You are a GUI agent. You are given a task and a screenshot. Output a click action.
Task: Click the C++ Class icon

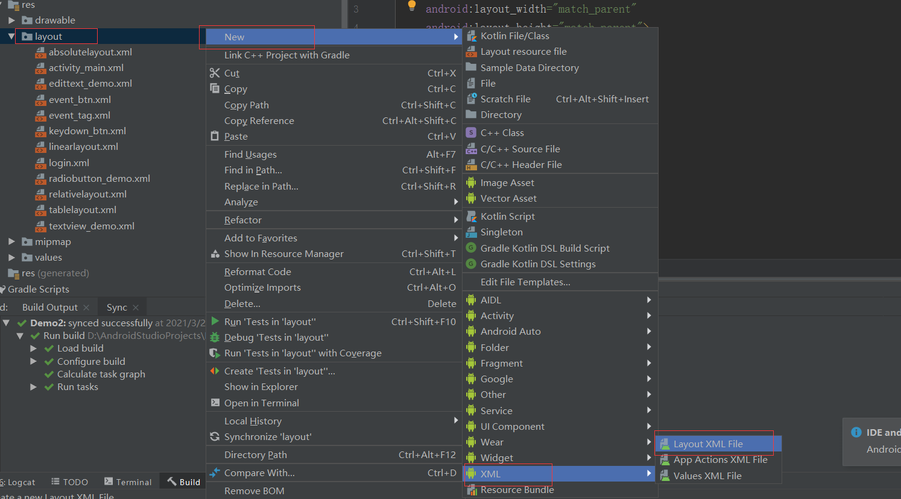[472, 133]
